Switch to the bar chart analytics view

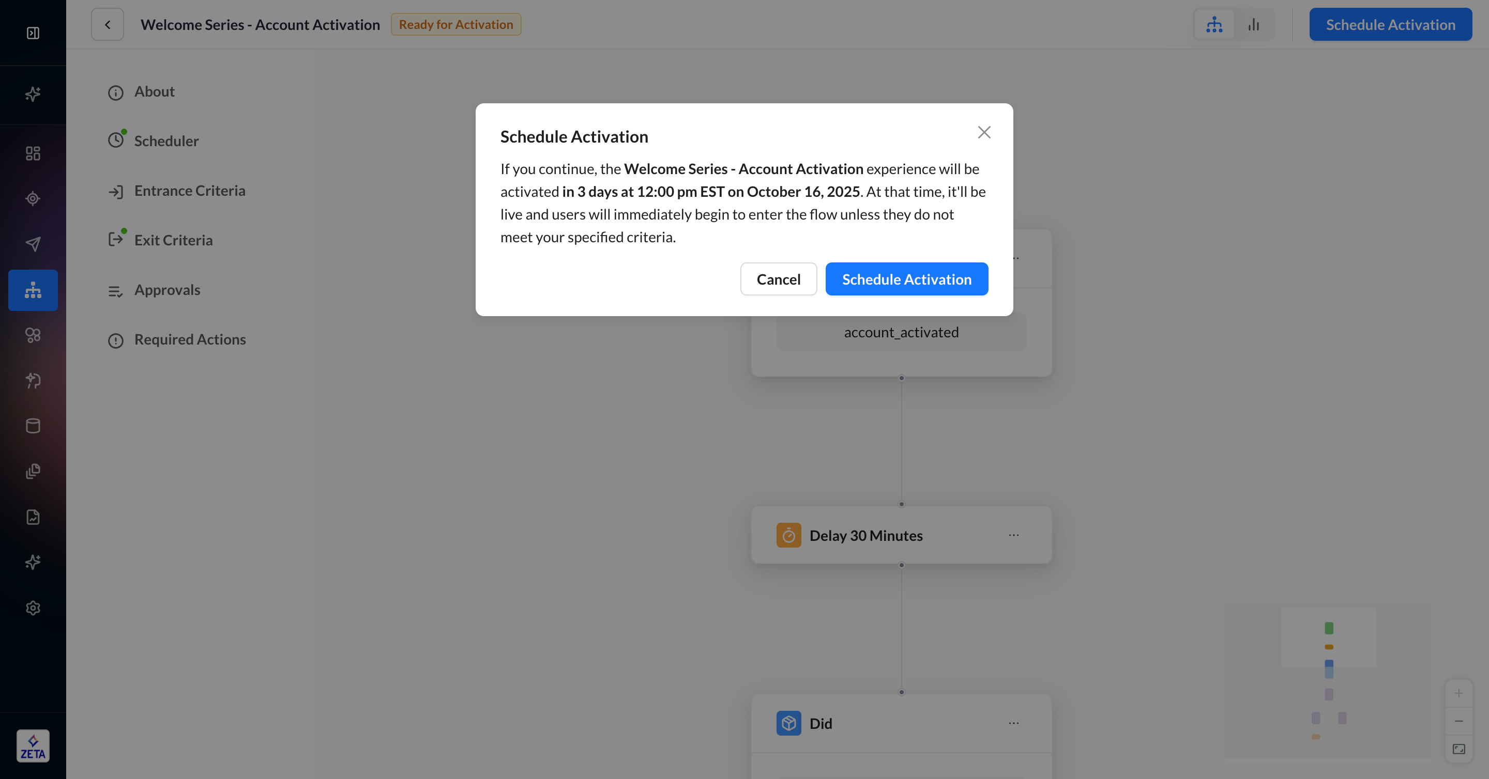coord(1254,25)
